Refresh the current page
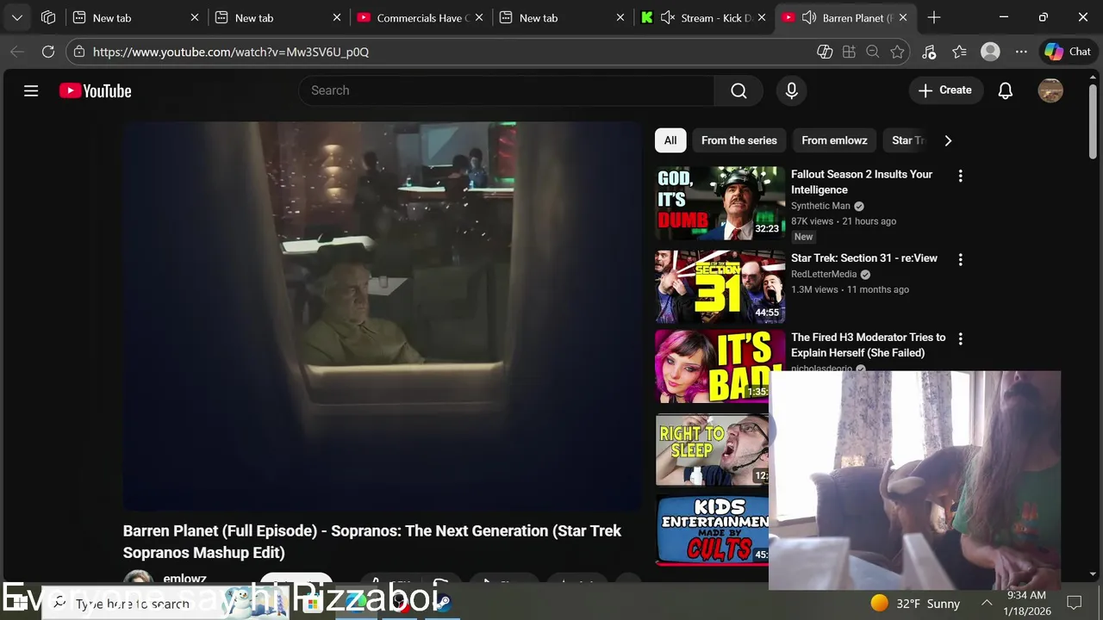1103x620 pixels. point(48,52)
